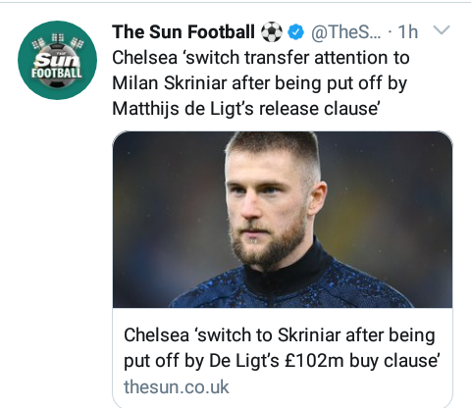This screenshot has width=471, height=408.
Task: Open The Sun Football account name
Action: tap(183, 32)
